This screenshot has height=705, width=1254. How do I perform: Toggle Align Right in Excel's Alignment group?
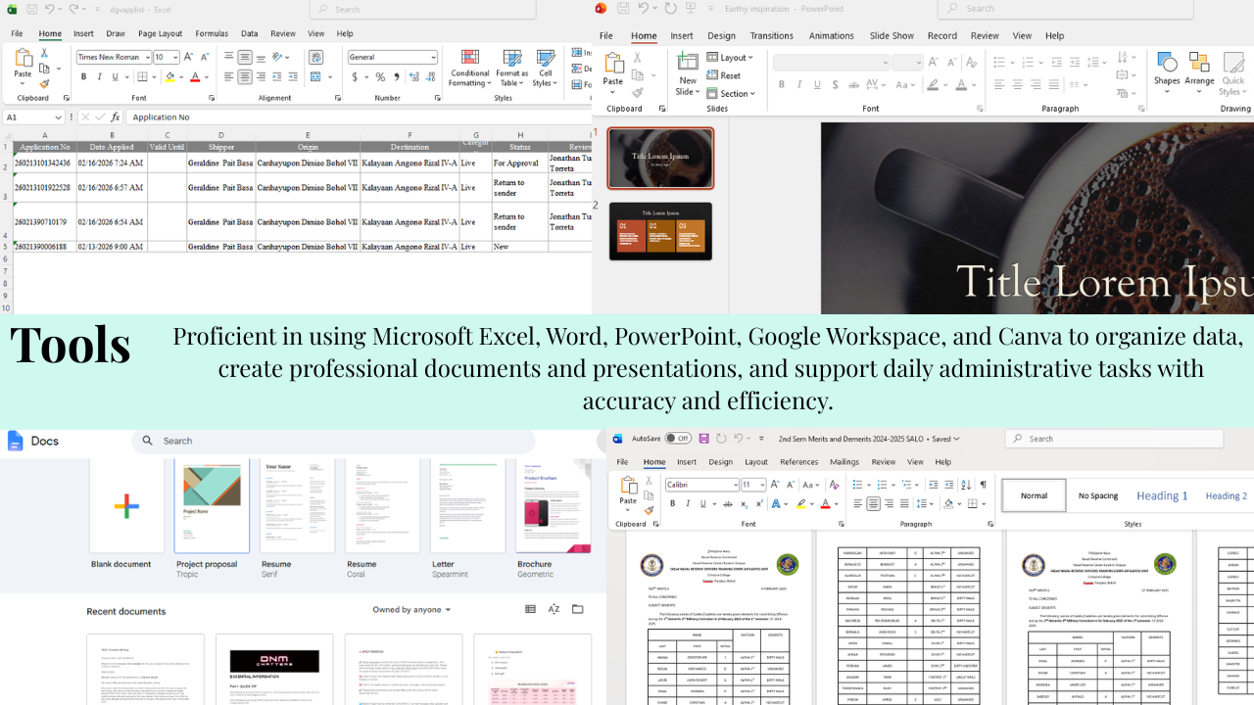[261, 76]
